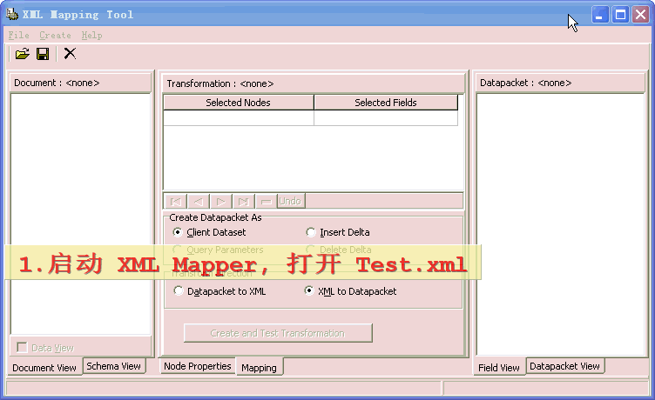Close the XML Mapping Tool window
The image size is (655, 400).
(x=640, y=15)
